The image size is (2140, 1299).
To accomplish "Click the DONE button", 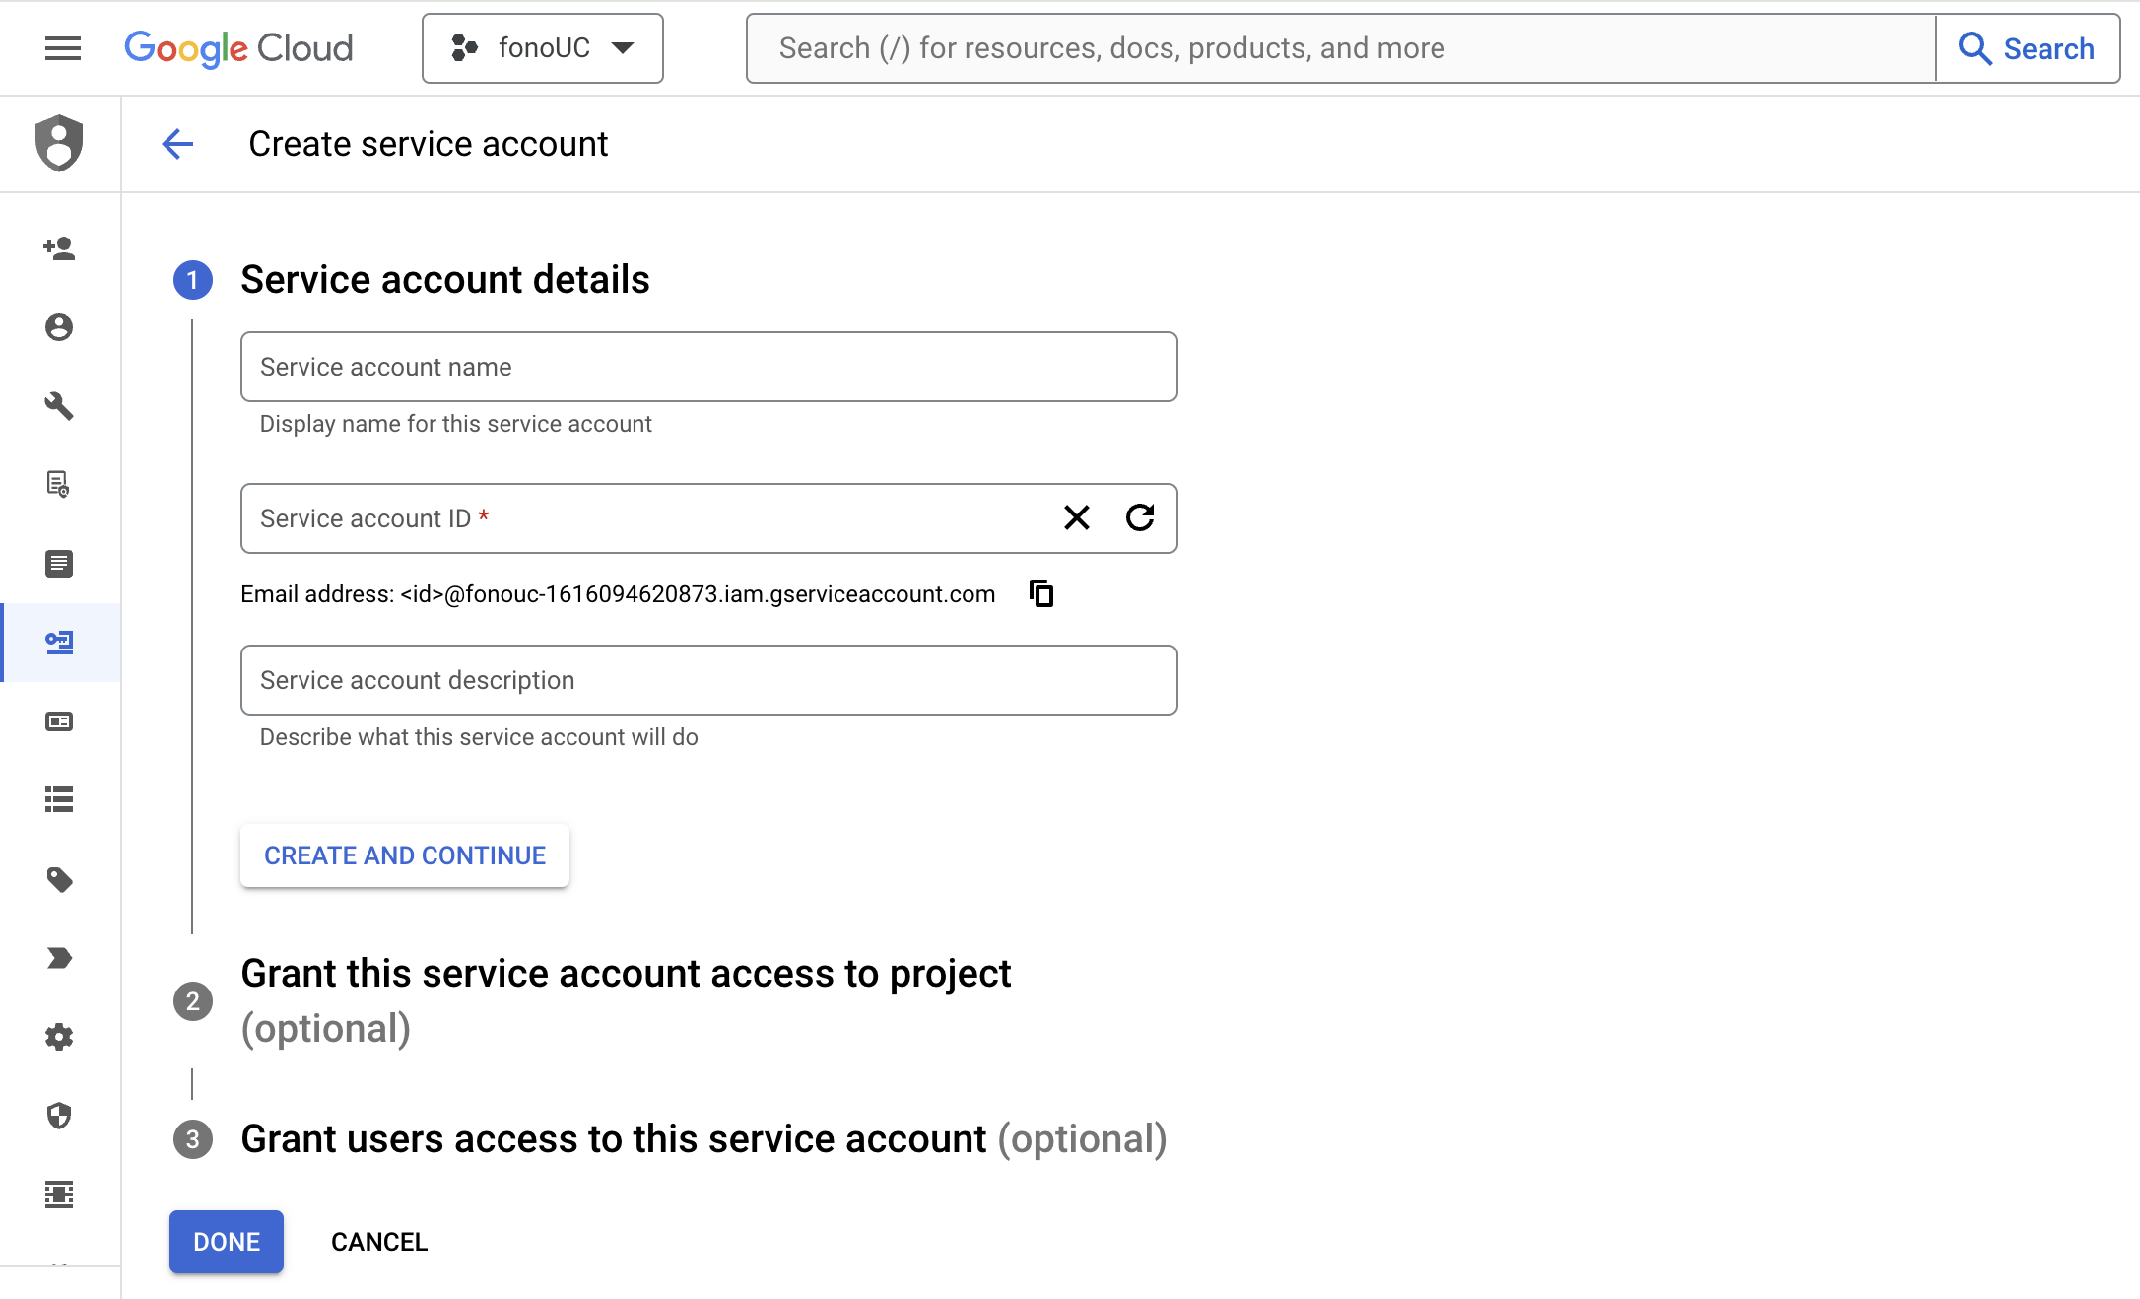I will coord(227,1242).
